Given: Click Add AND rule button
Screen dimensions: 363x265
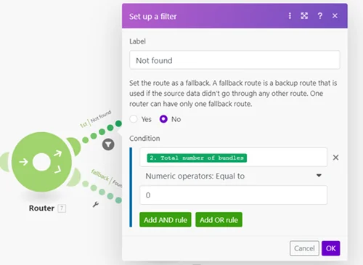Looking at the screenshot, I should (x=166, y=220).
